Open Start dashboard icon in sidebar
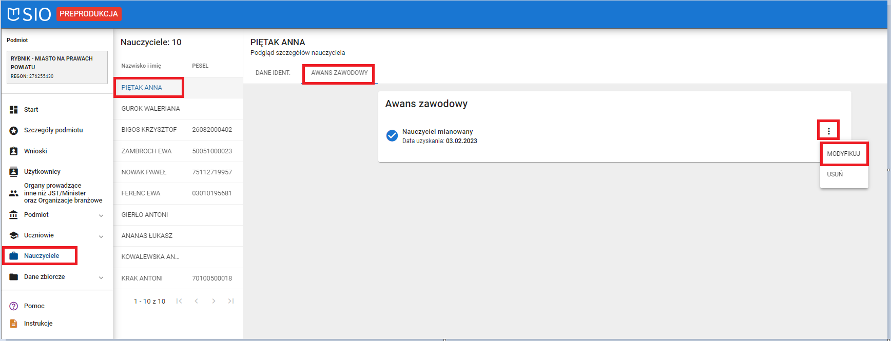891x341 pixels. (14, 110)
